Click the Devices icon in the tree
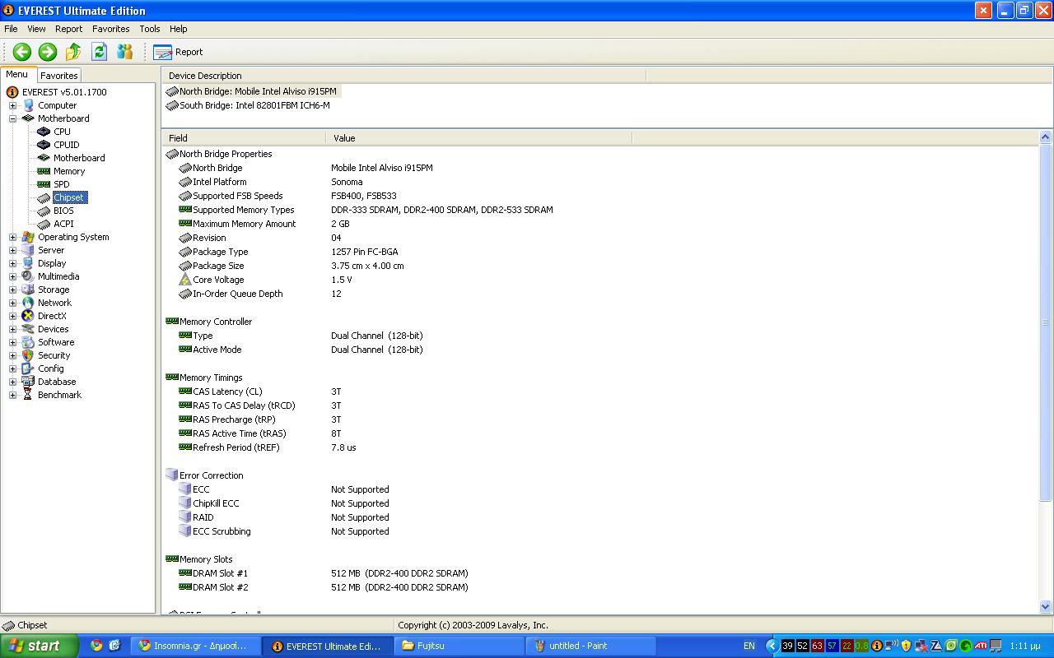This screenshot has width=1054, height=658. [28, 329]
